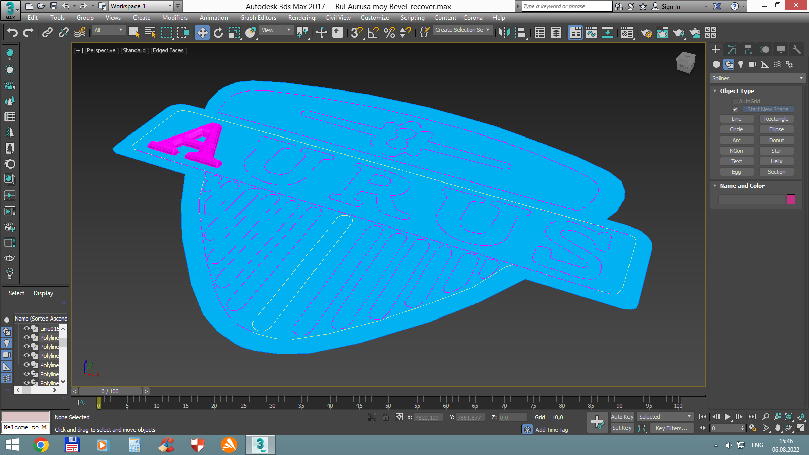Activate the Select and Scale tool
The width and height of the screenshot is (809, 455).
pyautogui.click(x=235, y=33)
